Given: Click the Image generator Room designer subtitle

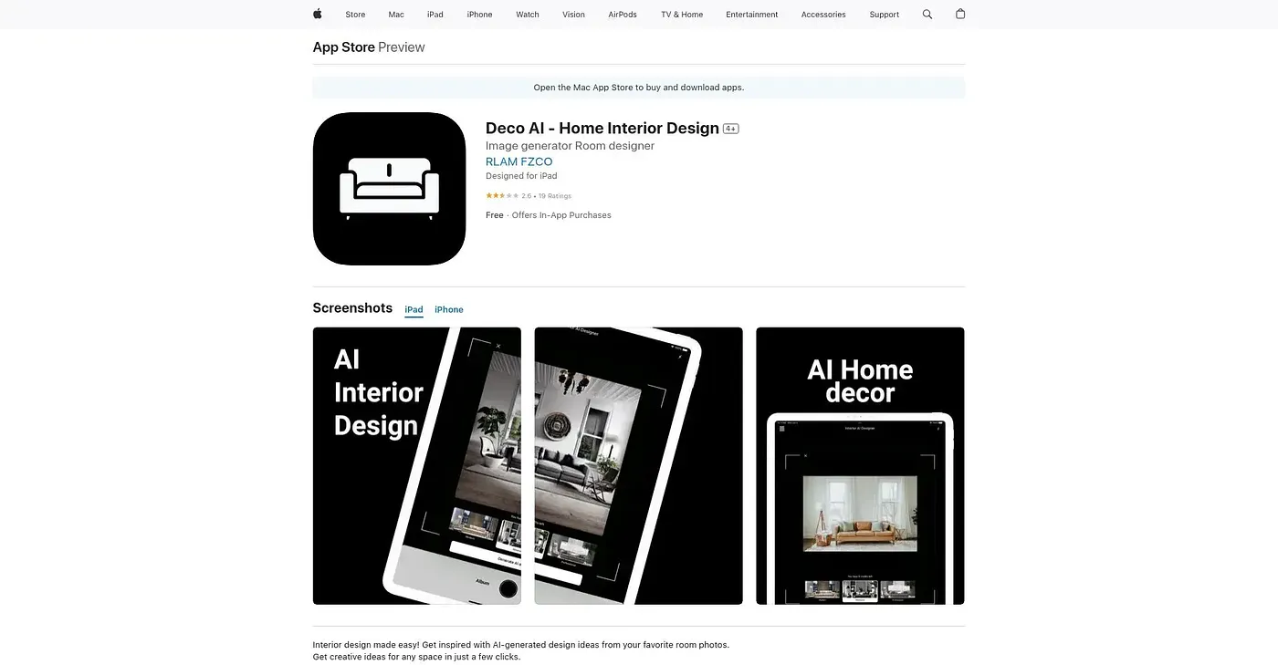Looking at the screenshot, I should point(570,146).
